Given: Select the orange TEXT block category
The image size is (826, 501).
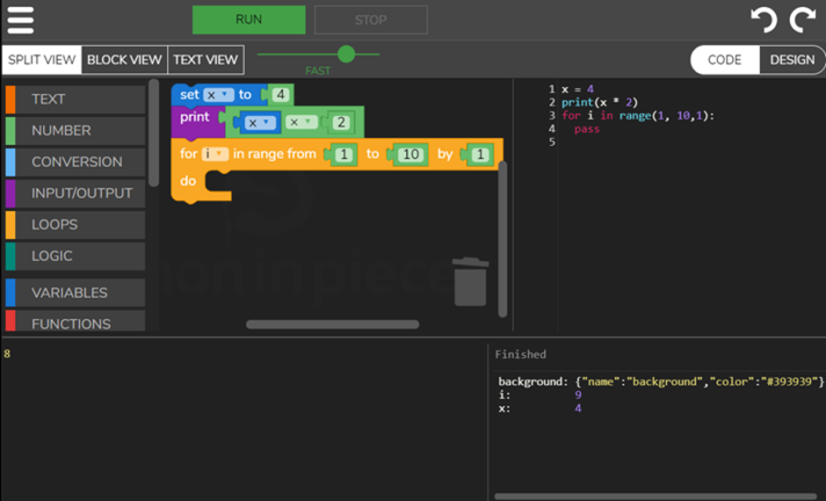Looking at the screenshot, I should pyautogui.click(x=74, y=99).
